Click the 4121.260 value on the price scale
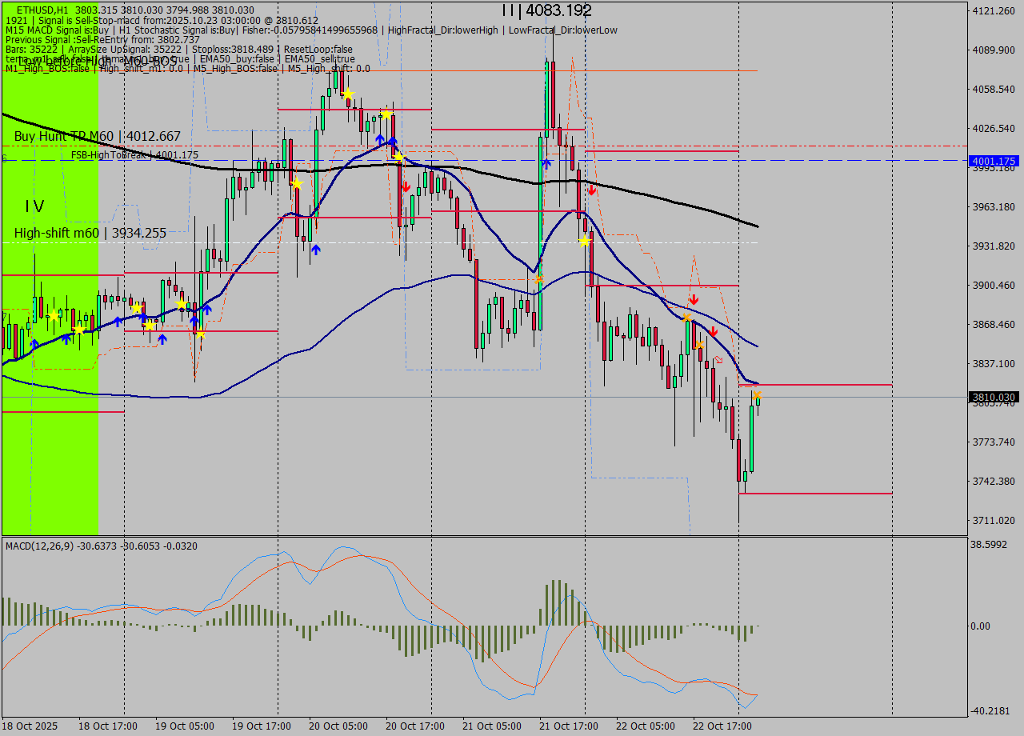Image resolution: width=1024 pixels, height=736 pixels. [x=993, y=11]
